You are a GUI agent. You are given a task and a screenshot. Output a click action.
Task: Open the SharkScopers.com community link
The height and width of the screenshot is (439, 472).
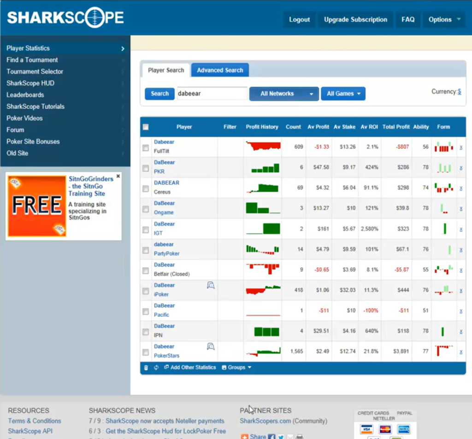[x=265, y=421]
